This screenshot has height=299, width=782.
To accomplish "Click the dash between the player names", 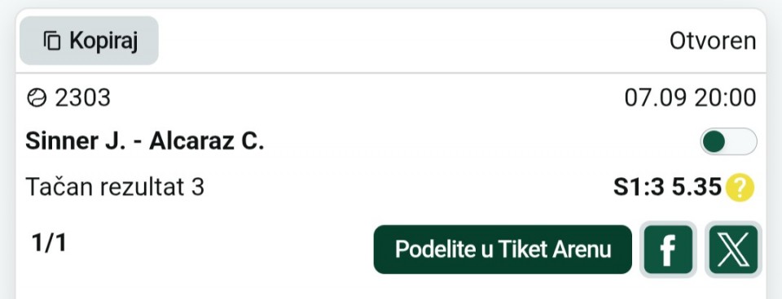I will (x=138, y=143).
